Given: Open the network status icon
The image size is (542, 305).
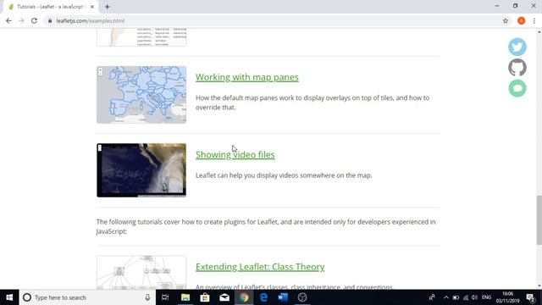Looking at the screenshot, I should click(x=466, y=297).
